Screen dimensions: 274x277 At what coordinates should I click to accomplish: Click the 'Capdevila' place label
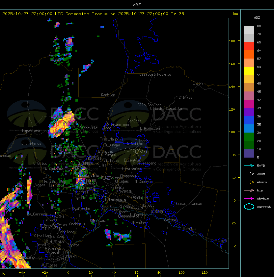(x=88, y=128)
